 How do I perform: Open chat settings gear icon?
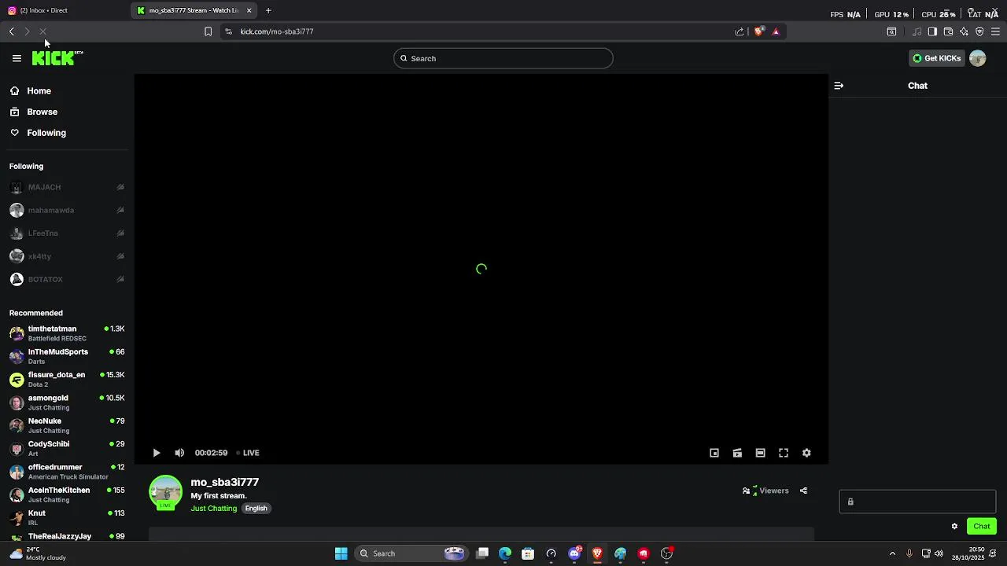954,527
